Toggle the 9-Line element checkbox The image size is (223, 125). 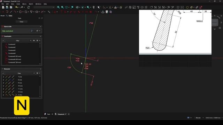click(x=3, y=83)
